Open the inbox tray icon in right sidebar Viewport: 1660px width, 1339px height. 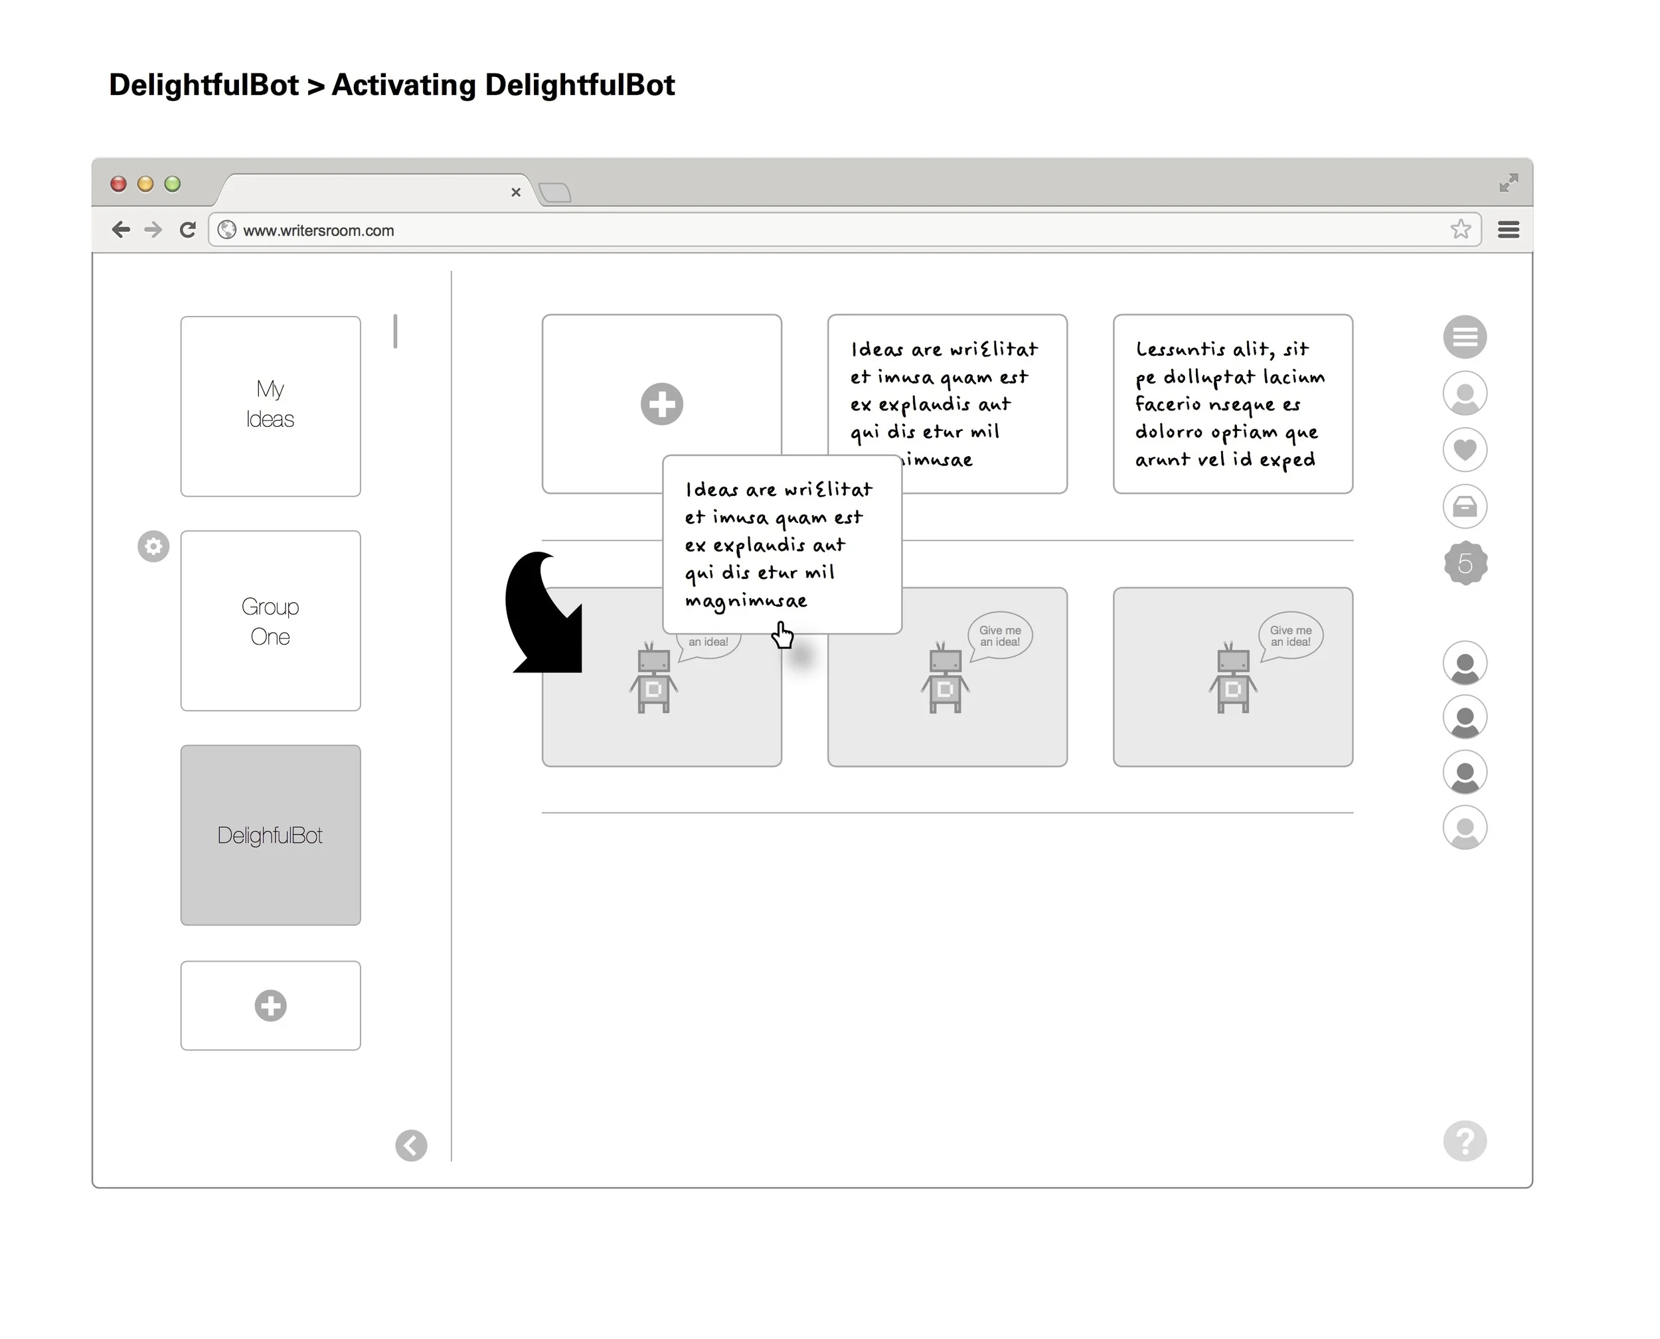(x=1464, y=506)
